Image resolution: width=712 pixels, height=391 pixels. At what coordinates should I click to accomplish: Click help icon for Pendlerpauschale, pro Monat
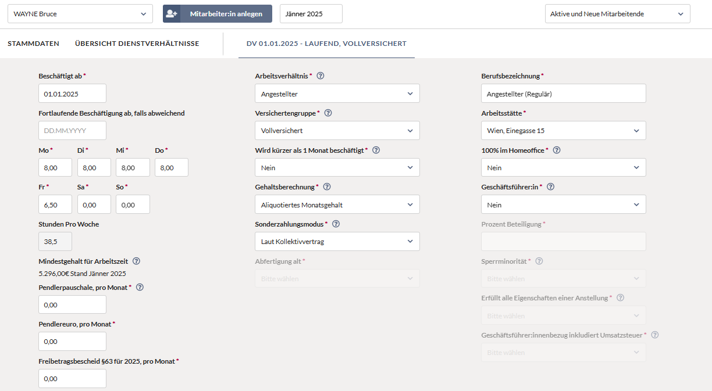tap(140, 287)
